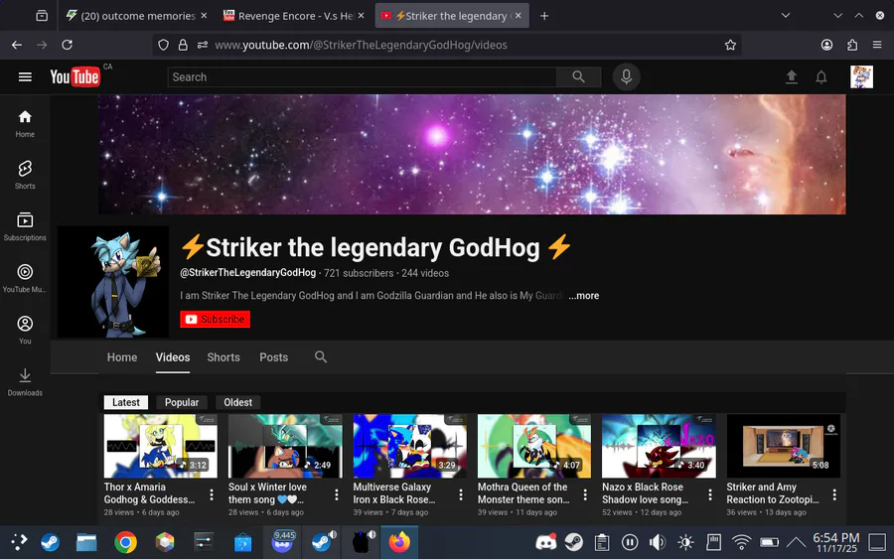This screenshot has height=559, width=894.
Task: Open the YouTube hamburger guide menu
Action: (25, 76)
